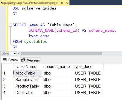Image resolution: width=122 pixels, height=100 pixels.
Task: Collapse the SELECT statement outline block
Action: click(x=11, y=25)
